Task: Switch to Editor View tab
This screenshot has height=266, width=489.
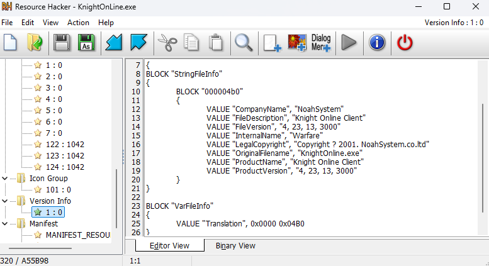Action: tap(170, 246)
